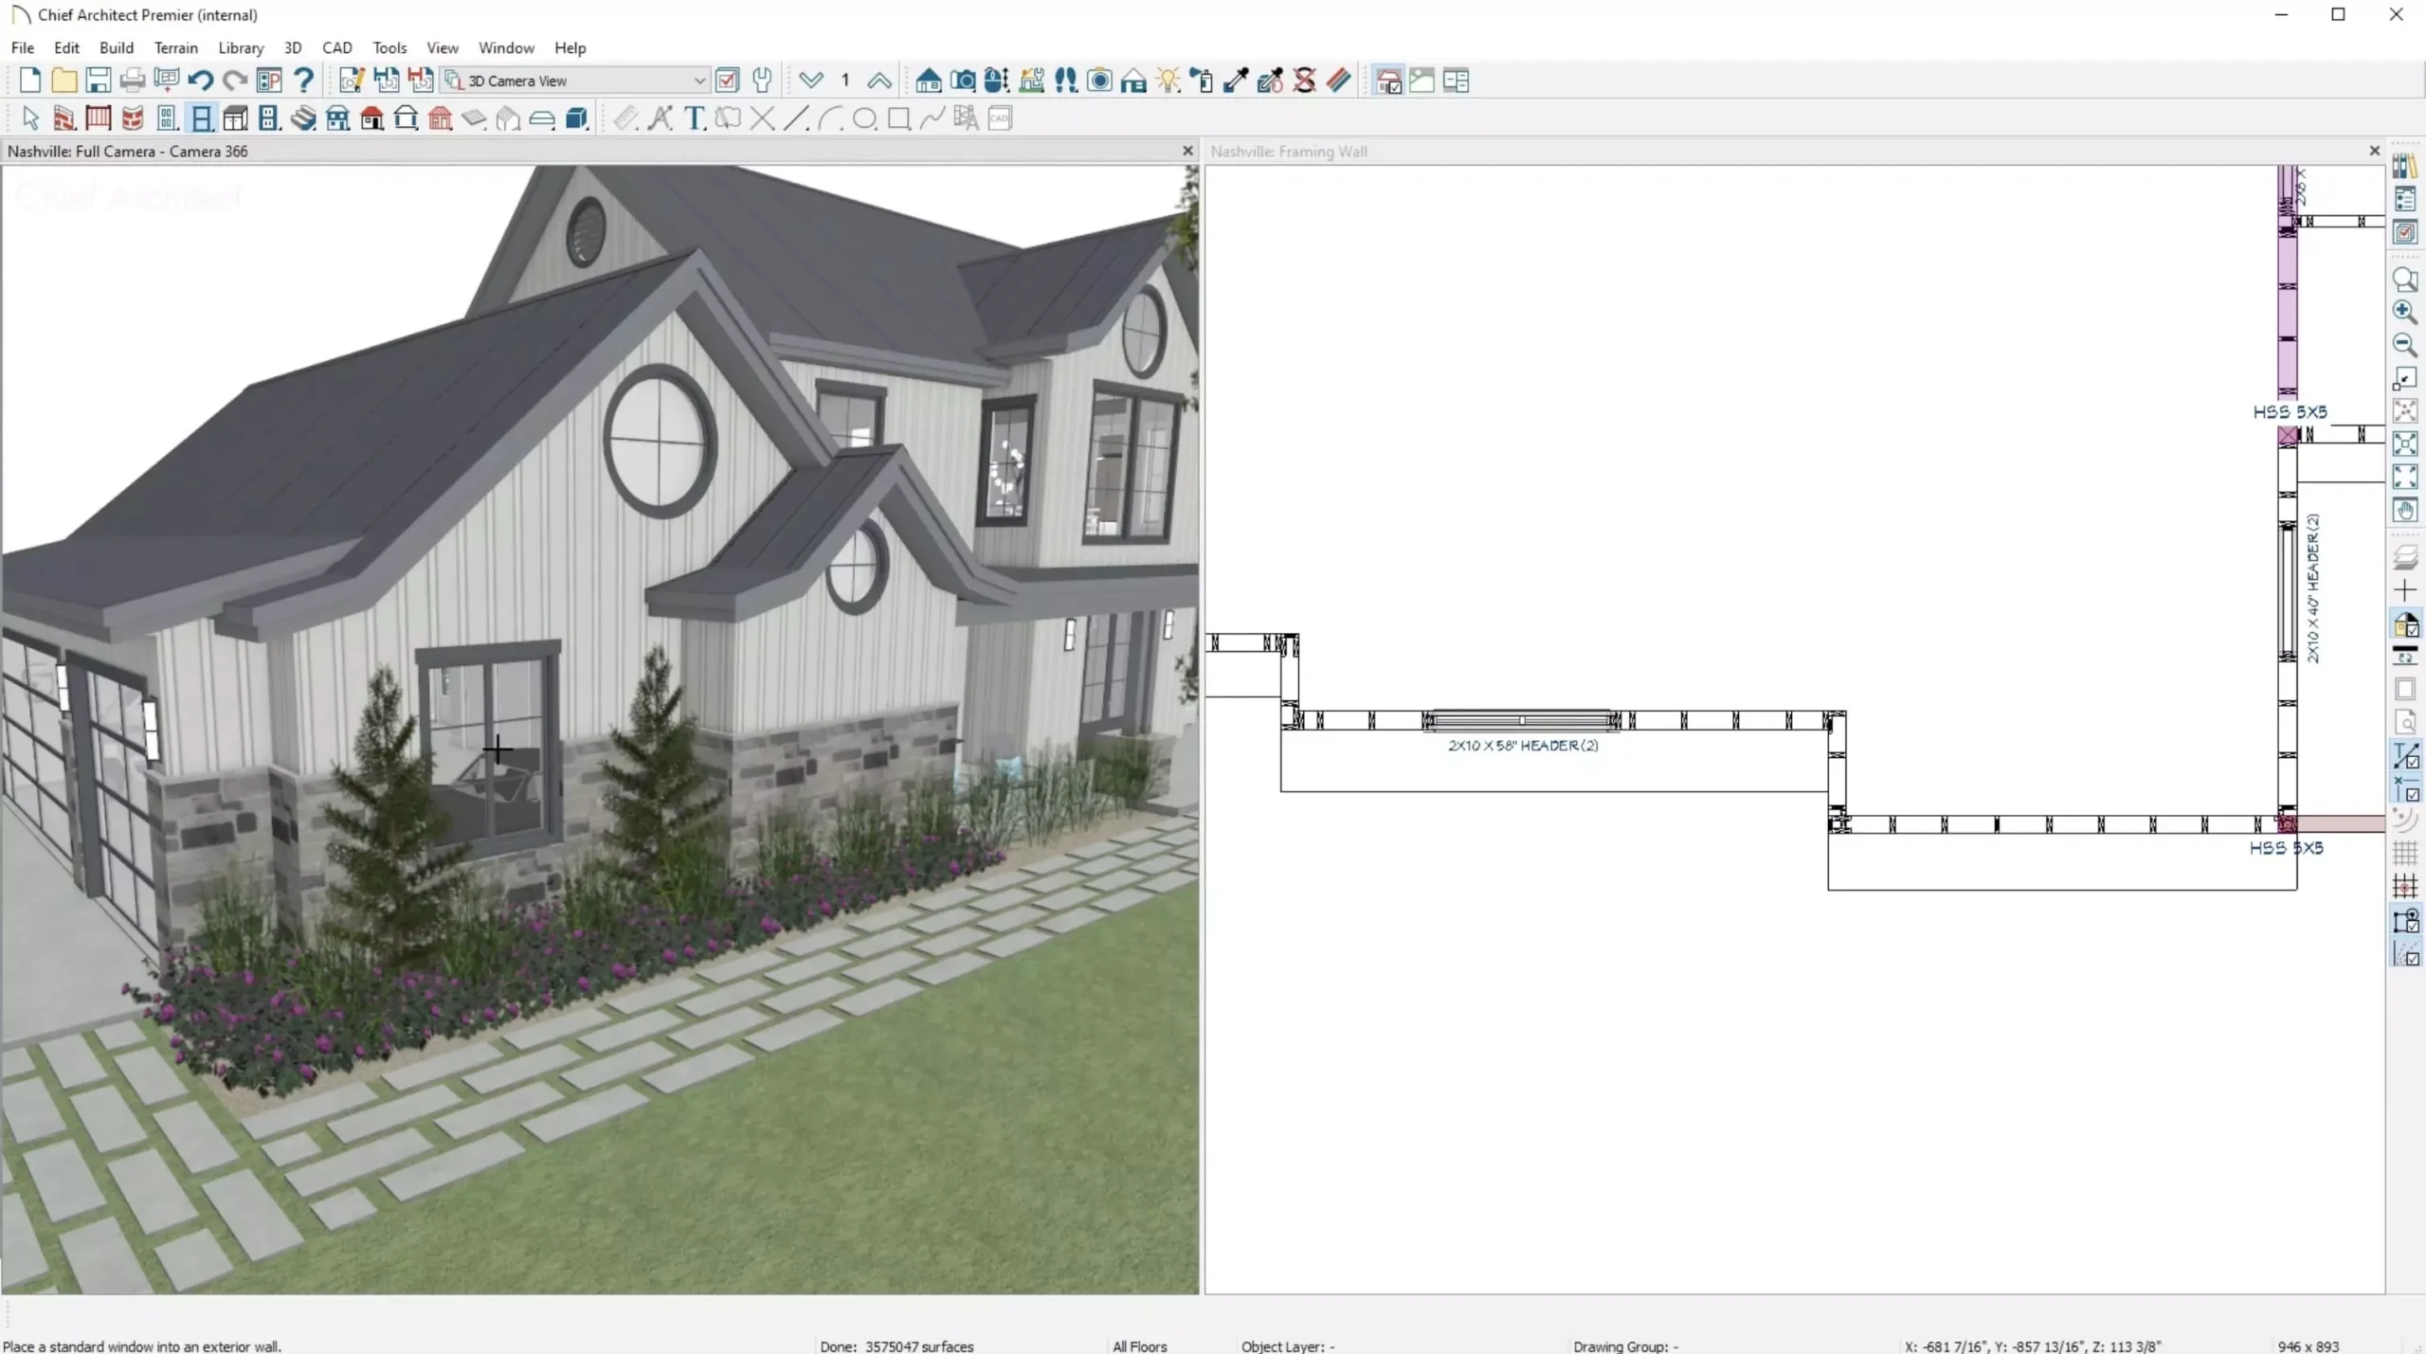Screen dimensions: 2426x1354
Task: Open the Library menu
Action: [x=241, y=47]
